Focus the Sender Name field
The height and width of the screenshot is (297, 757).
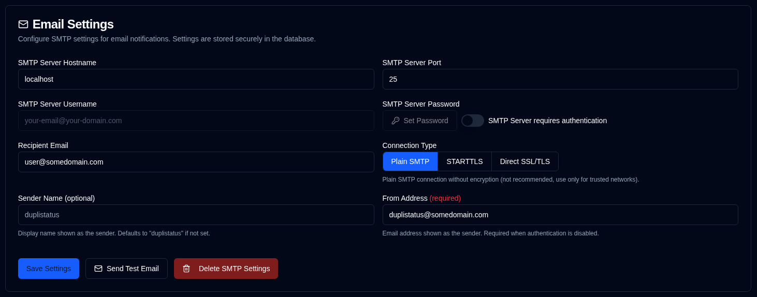coord(196,215)
